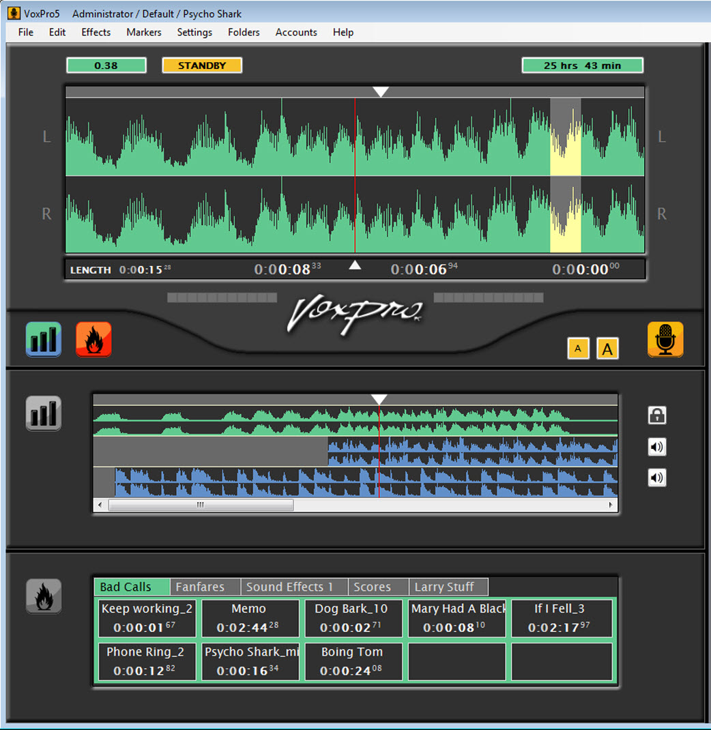The height and width of the screenshot is (730, 711).
Task: Toggle the small A text size icon
Action: coord(578,348)
